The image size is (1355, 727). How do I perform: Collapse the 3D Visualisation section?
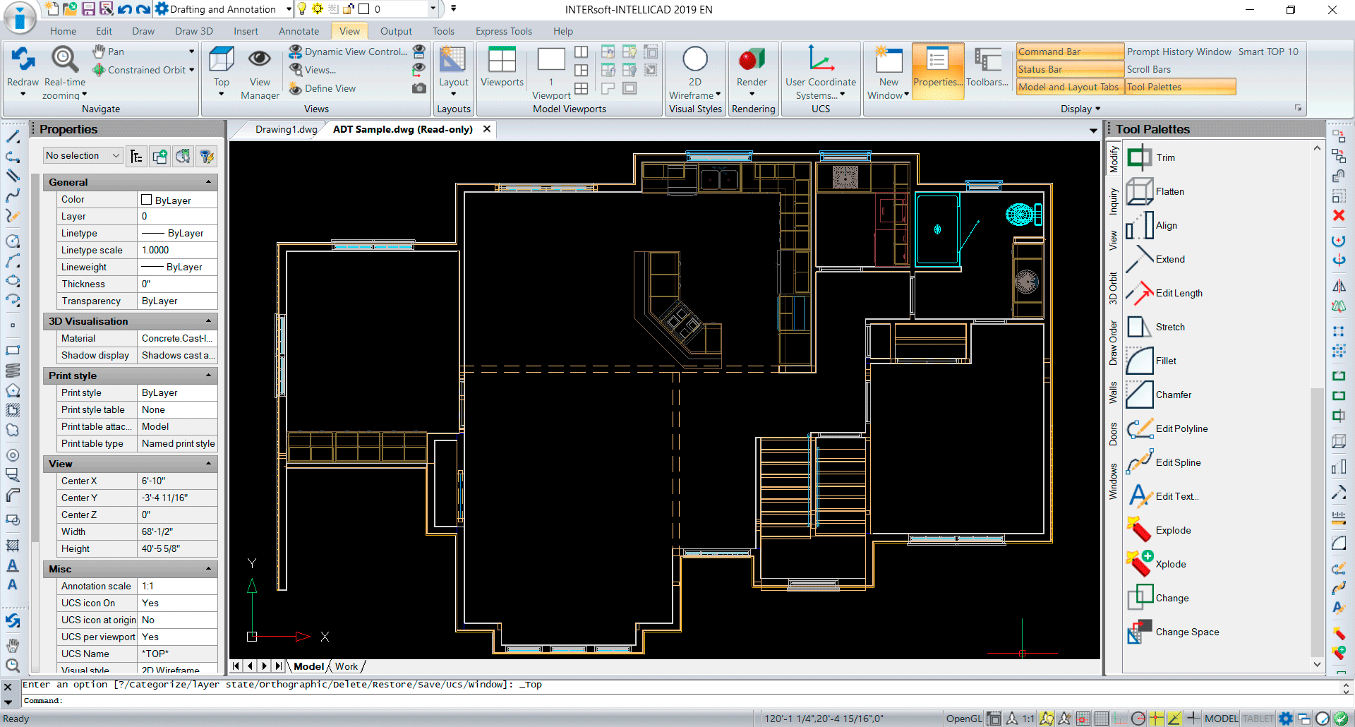[x=208, y=321]
